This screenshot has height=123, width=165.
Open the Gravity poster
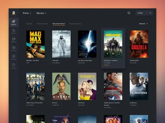click(x=87, y=44)
